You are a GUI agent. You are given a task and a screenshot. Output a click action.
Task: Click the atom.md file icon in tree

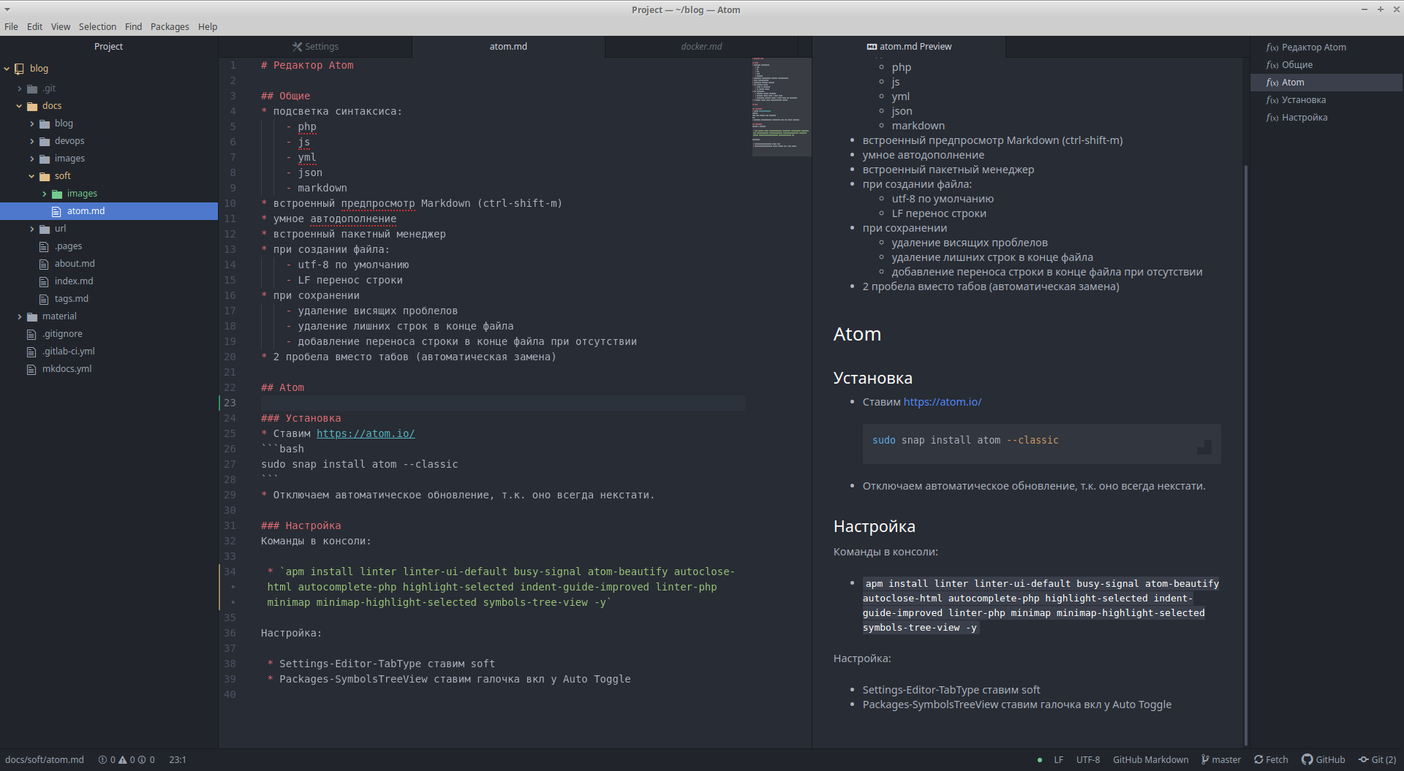56,211
